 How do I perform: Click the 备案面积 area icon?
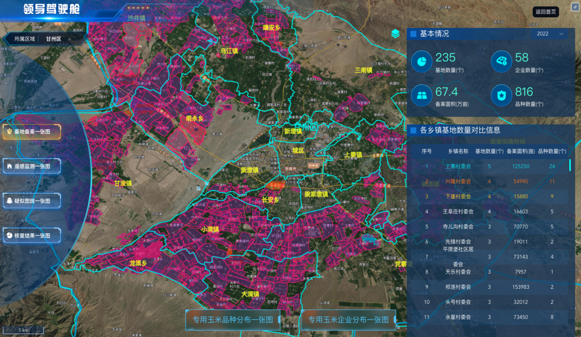421,95
